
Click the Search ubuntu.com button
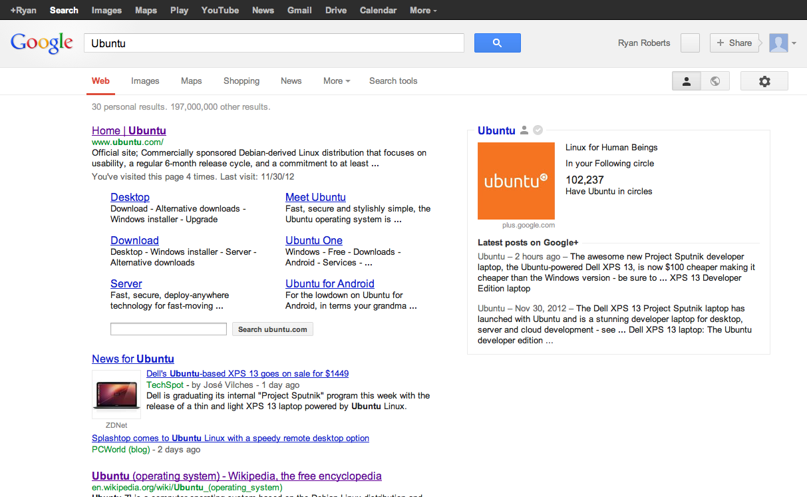point(273,329)
